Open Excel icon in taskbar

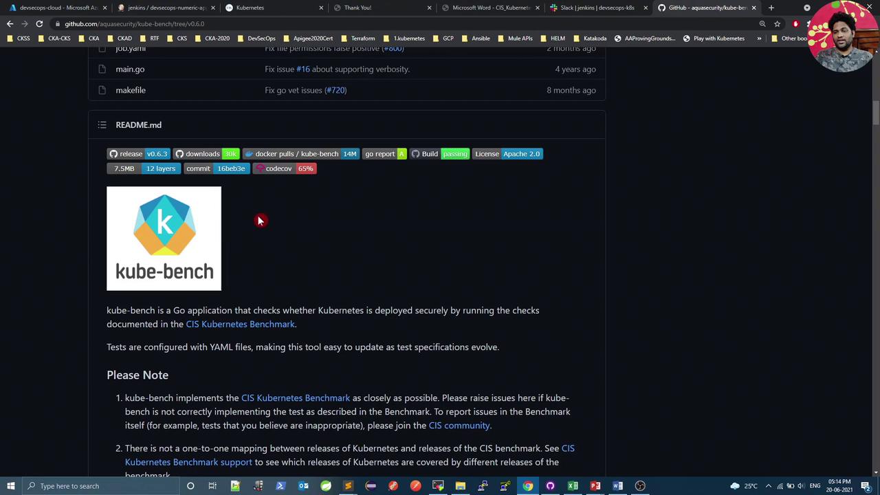pos(573,486)
